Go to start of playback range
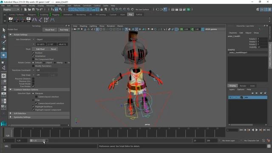Screen dimensions: 272x153 241,130
